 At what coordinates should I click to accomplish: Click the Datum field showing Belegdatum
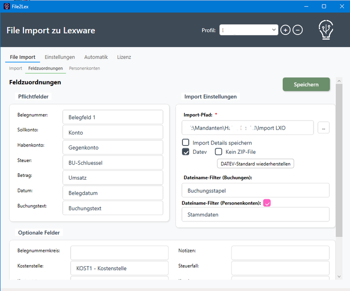(113, 193)
